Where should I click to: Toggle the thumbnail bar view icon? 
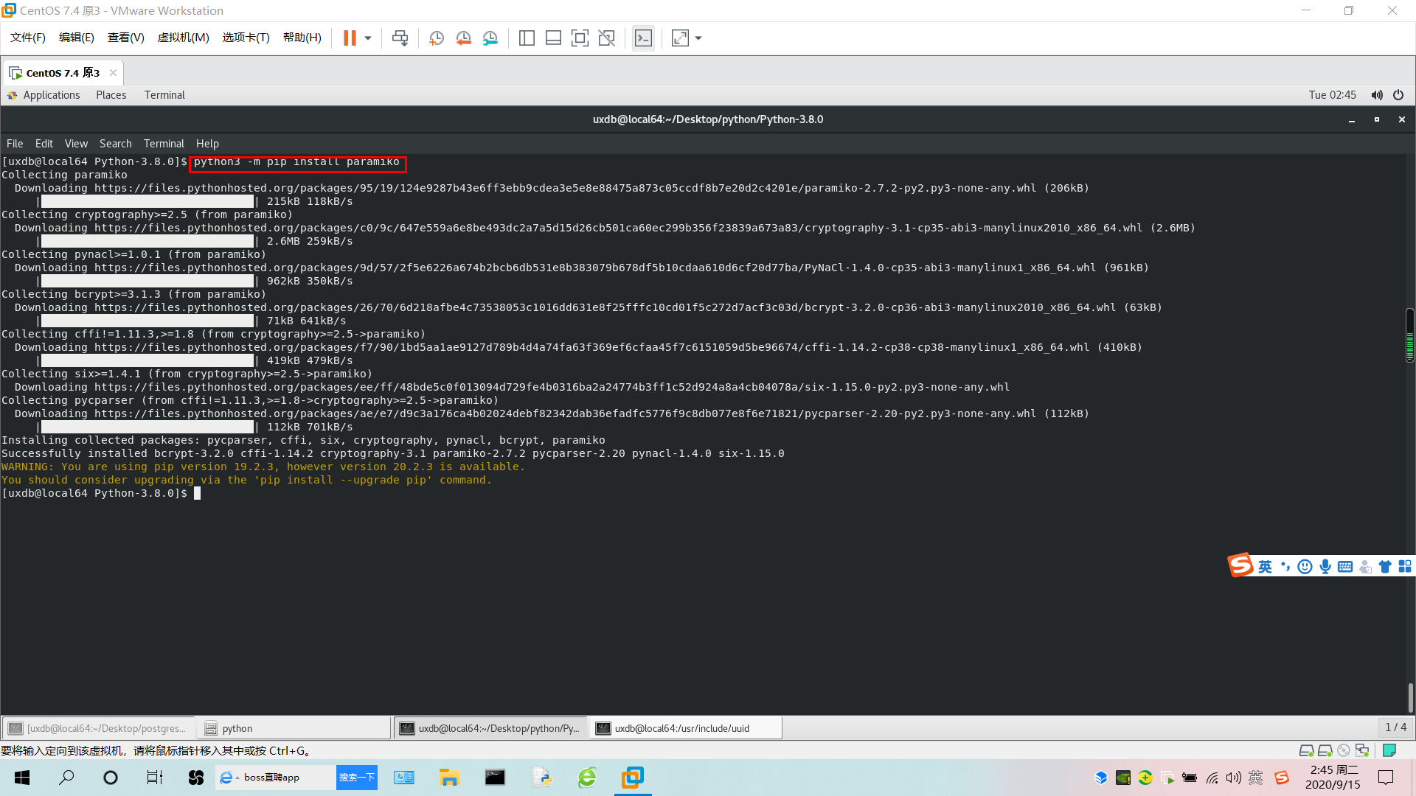(x=553, y=38)
